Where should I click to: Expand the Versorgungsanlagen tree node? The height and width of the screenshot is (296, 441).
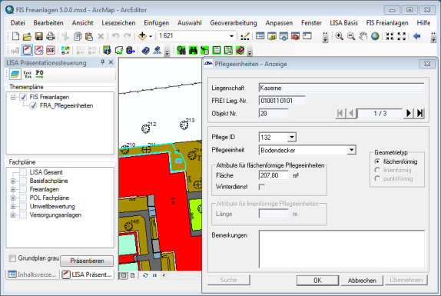point(13,215)
